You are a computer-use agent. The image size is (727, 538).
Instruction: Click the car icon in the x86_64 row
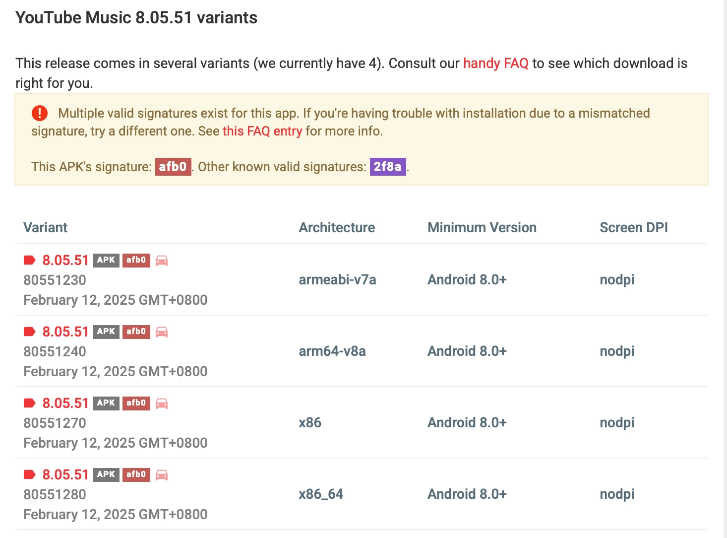[162, 475]
